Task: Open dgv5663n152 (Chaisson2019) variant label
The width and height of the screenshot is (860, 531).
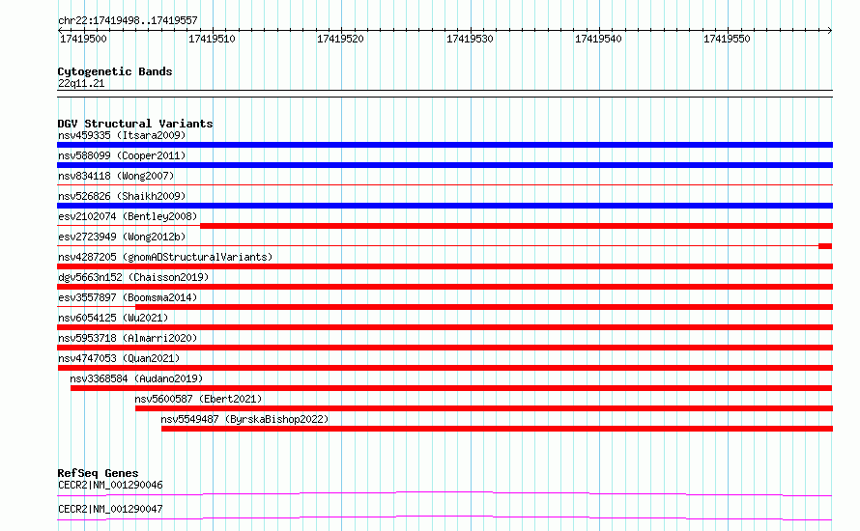Action: pos(133,277)
